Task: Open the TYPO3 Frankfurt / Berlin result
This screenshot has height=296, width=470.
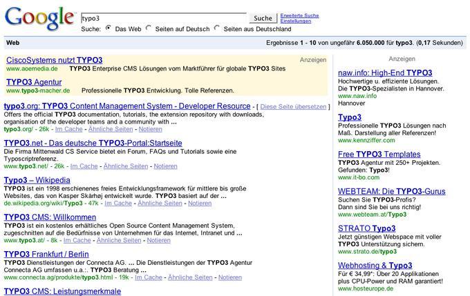Action: (x=46, y=255)
